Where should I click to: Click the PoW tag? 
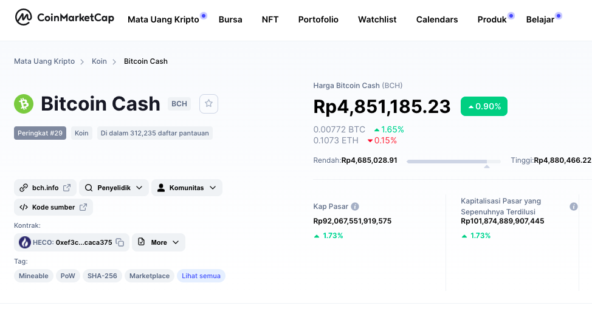(x=68, y=276)
